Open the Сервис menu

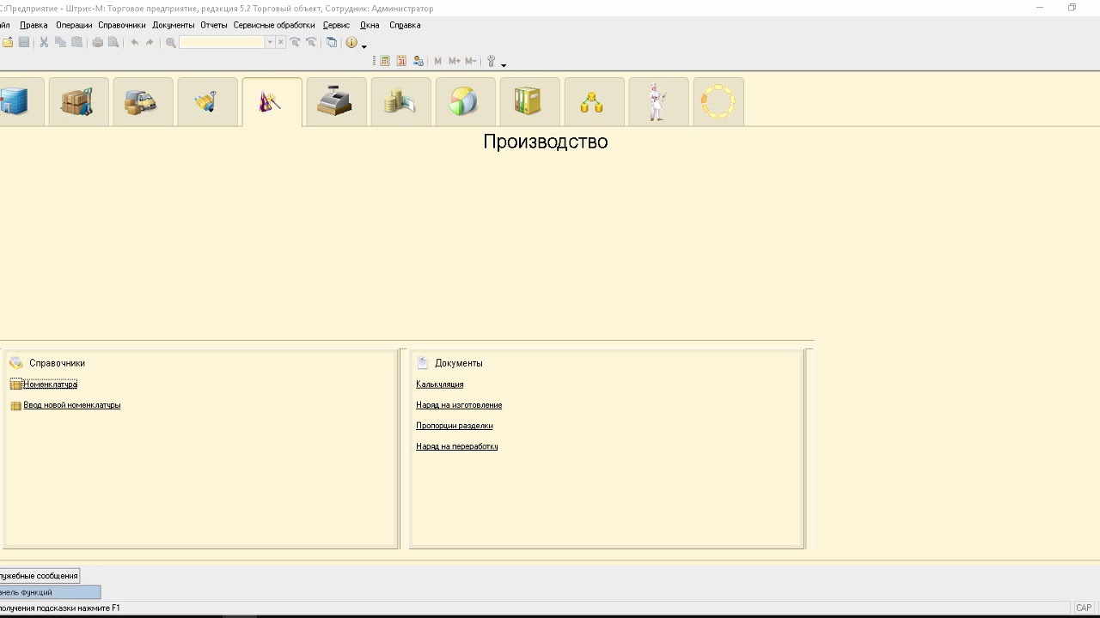(336, 25)
